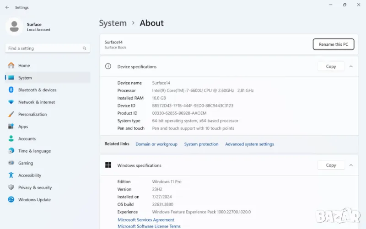Click the System breadcrumb link
Screen dimensions: 366x229
click(113, 23)
